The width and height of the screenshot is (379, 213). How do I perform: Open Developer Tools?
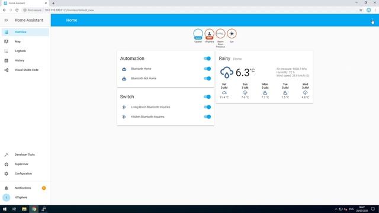[x=25, y=154]
